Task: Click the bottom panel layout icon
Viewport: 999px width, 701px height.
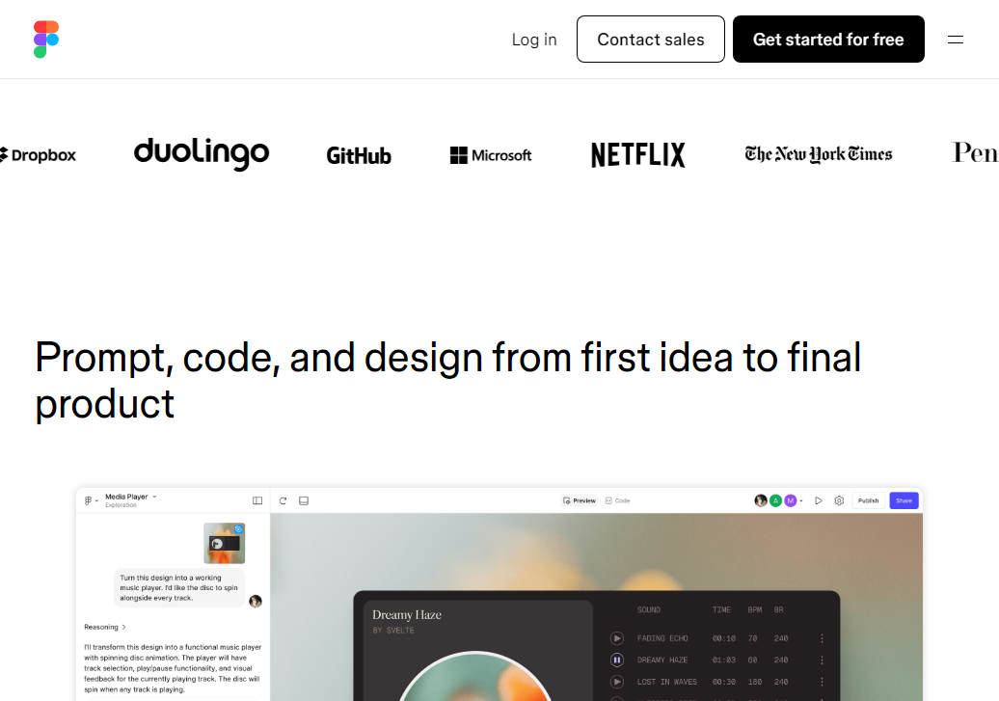Action: 304,500
